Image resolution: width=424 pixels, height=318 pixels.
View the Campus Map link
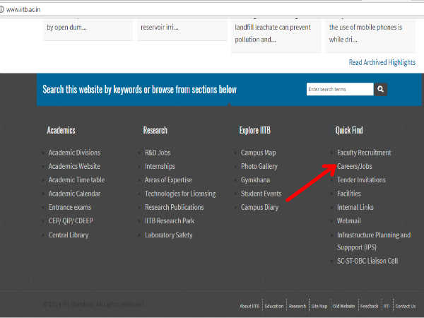[x=258, y=153]
